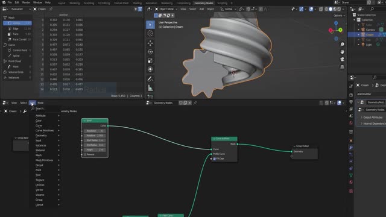386x217 pixels.
Task: Toggle X-ray mode in viewport header
Action: (x=321, y=9)
